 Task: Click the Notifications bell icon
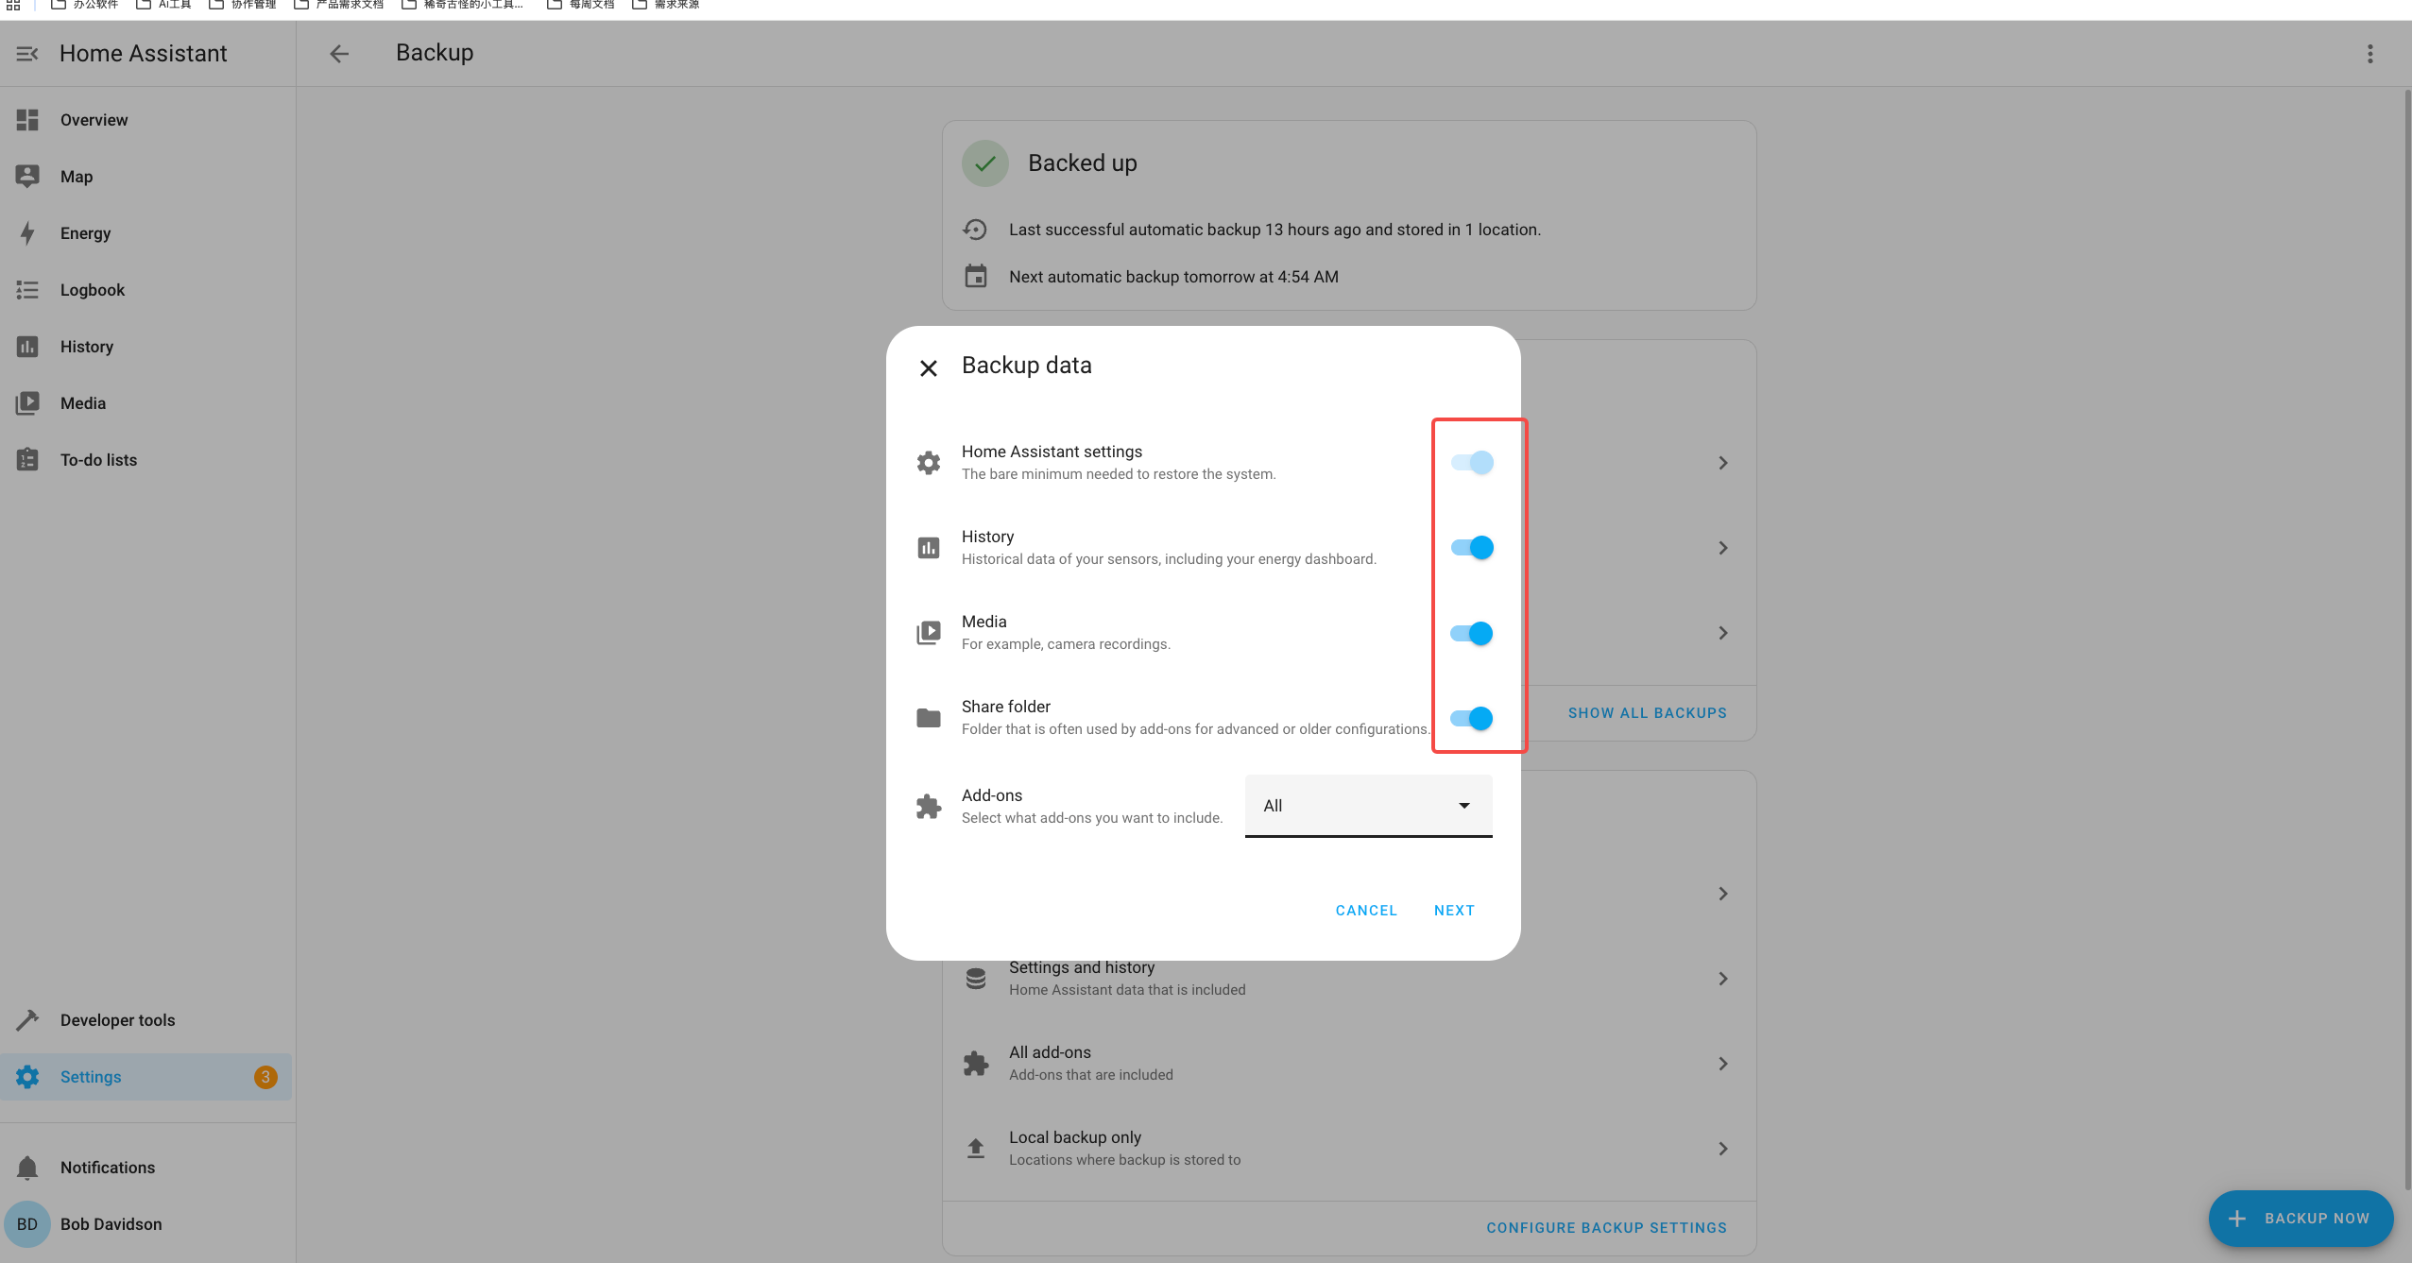pyautogui.click(x=27, y=1168)
